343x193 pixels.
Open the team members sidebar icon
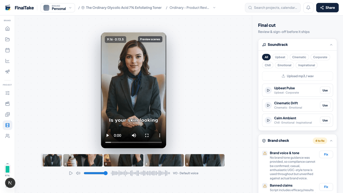pyautogui.click(x=7, y=136)
